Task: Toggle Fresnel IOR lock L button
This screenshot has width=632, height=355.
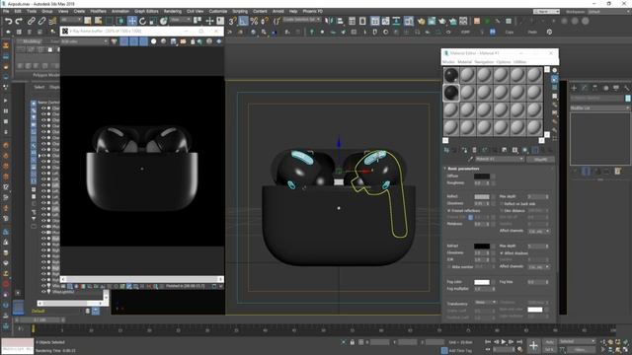Action: 470,217
